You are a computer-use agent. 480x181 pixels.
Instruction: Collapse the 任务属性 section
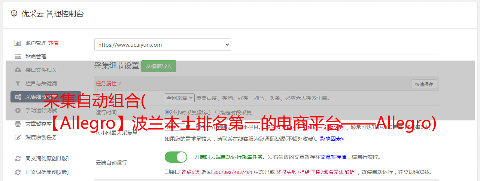point(109,83)
